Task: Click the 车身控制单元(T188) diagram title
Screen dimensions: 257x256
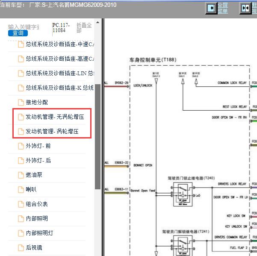Action: click(x=153, y=60)
